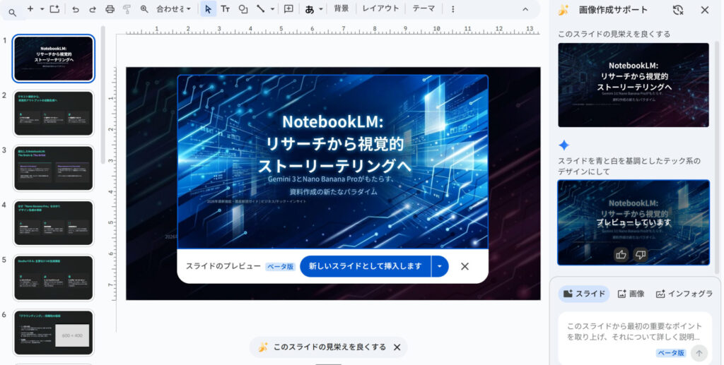Select slide 6 thumbnail in filmstrip
The width and height of the screenshot is (724, 365).
click(54, 333)
